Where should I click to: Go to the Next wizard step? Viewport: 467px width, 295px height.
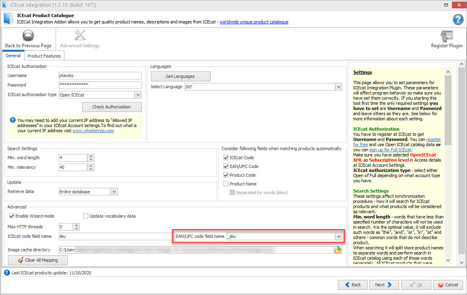[384, 285]
